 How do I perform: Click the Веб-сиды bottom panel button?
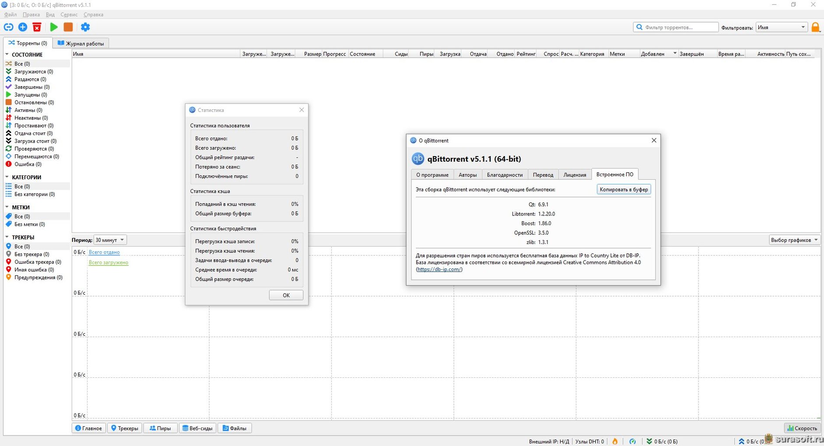coord(197,428)
